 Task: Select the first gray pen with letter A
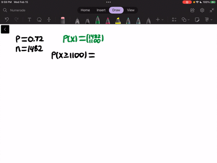(77, 21)
